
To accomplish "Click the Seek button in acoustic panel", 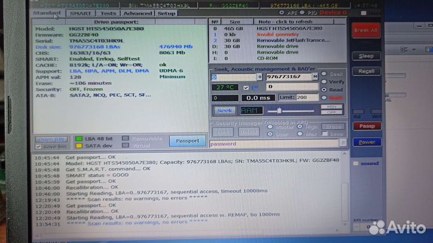I will 225,111.
